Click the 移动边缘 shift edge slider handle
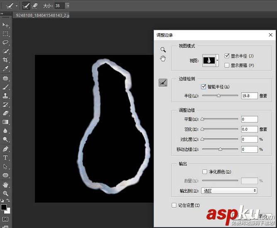 point(220,149)
